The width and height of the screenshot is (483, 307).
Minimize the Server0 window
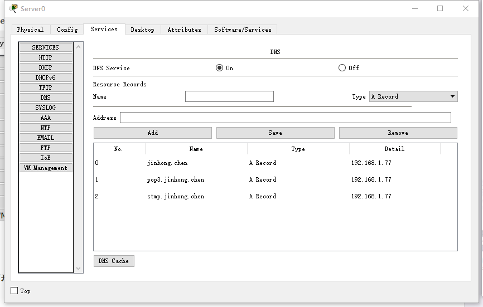[415, 8]
